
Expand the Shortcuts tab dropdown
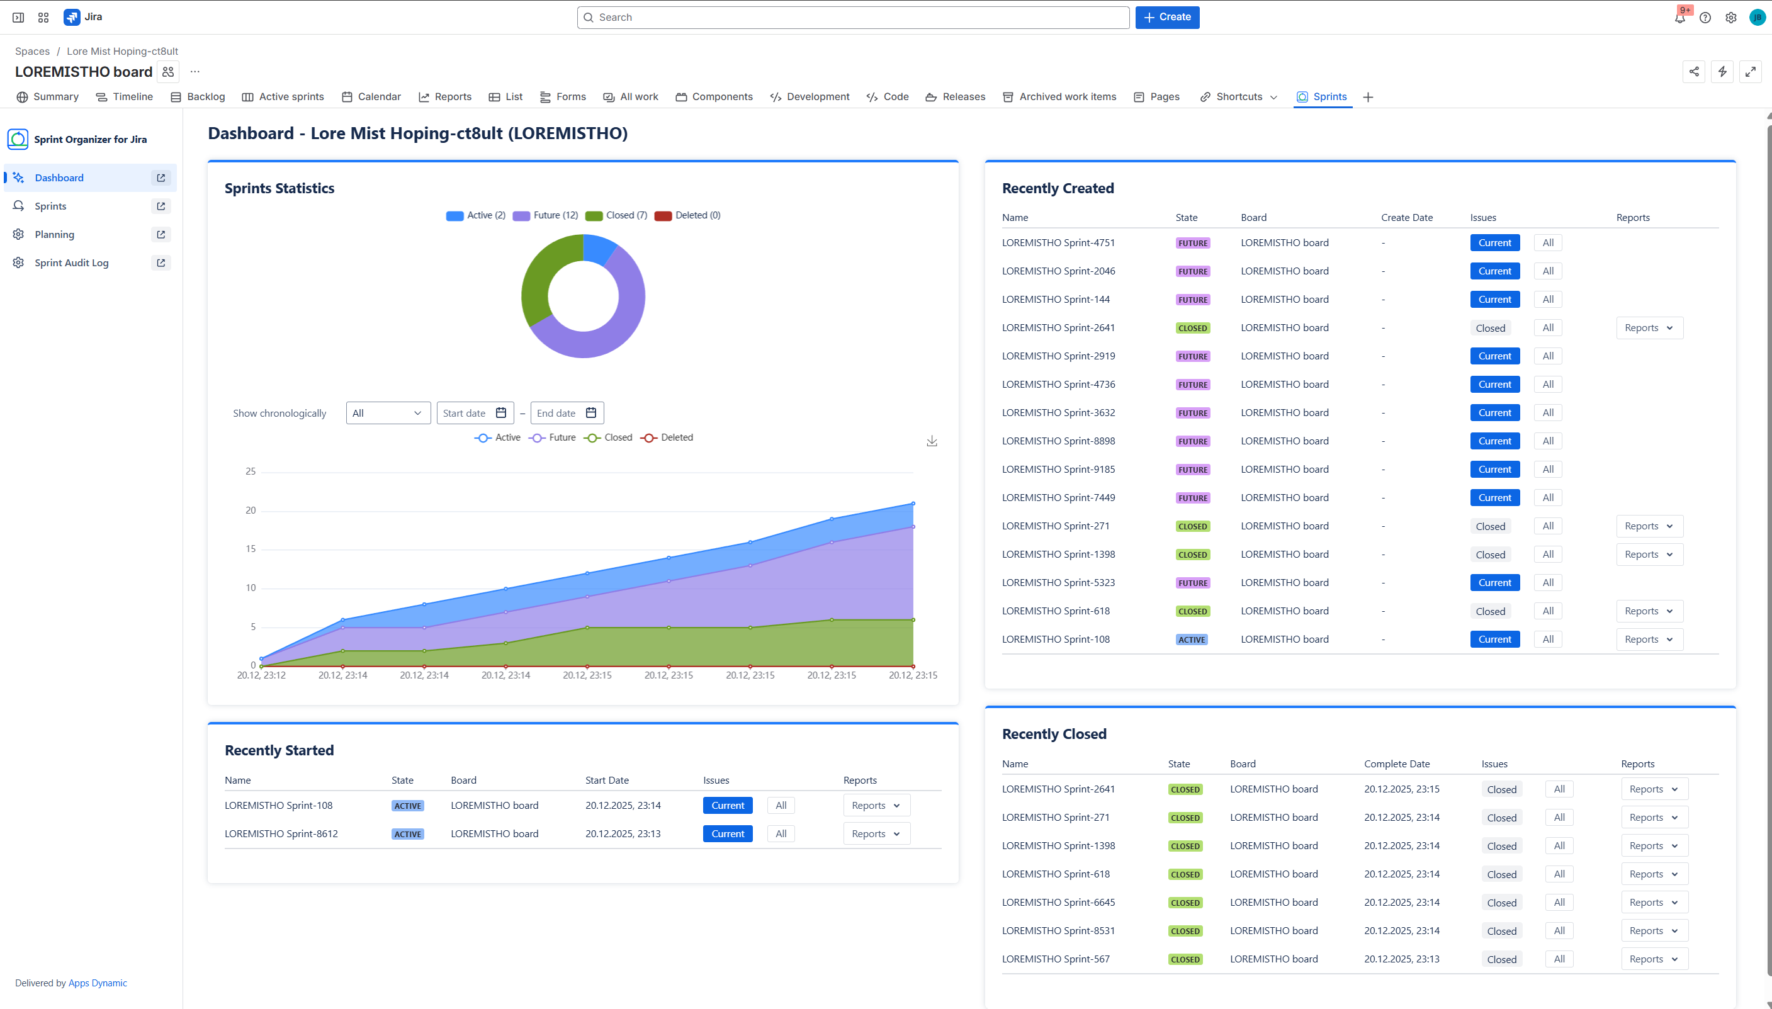tap(1273, 98)
